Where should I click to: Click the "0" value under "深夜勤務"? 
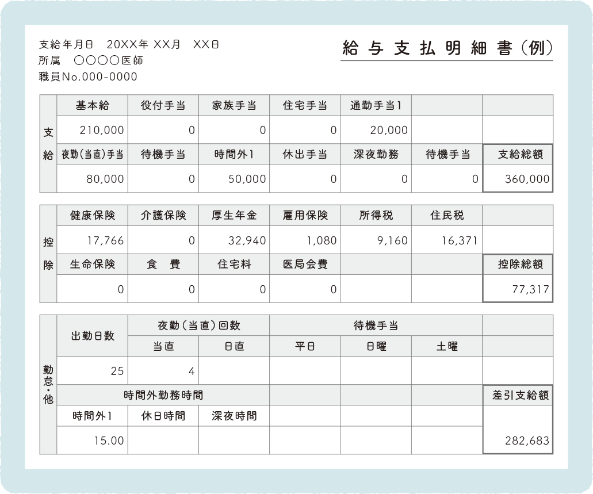pyautogui.click(x=404, y=179)
